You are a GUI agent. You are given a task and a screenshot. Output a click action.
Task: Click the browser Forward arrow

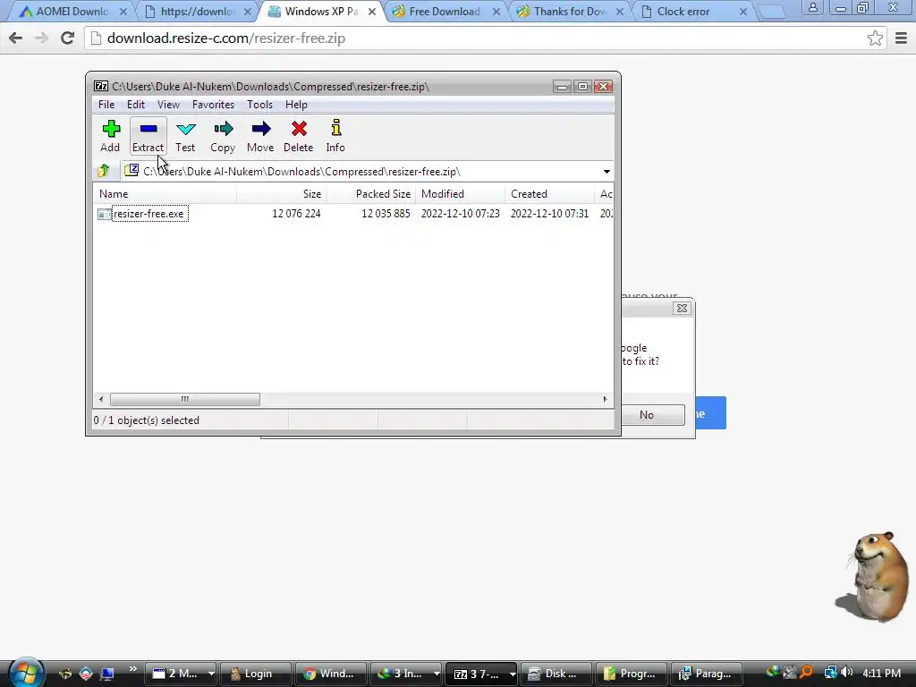click(41, 38)
